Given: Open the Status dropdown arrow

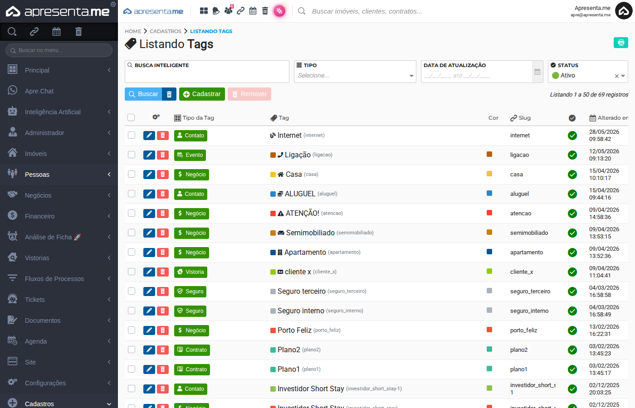Looking at the screenshot, I should [623, 76].
